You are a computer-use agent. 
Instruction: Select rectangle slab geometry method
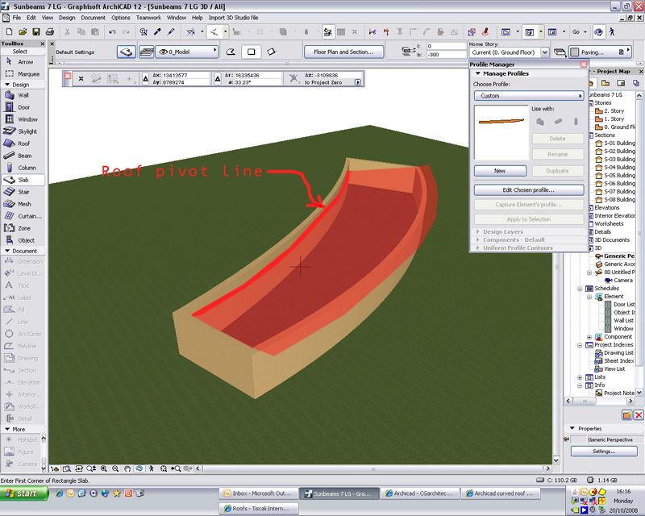pos(251,52)
